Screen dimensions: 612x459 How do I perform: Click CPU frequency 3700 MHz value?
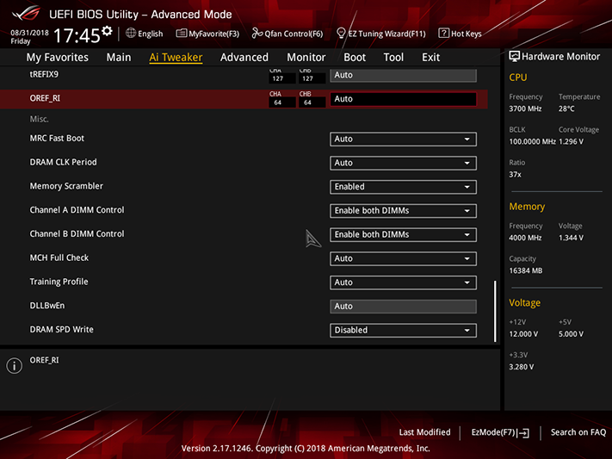(525, 109)
